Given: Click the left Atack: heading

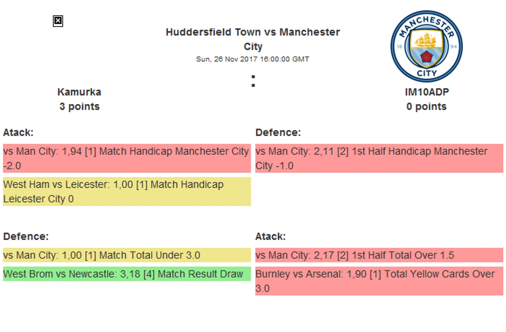Looking at the screenshot, I should tap(18, 133).
